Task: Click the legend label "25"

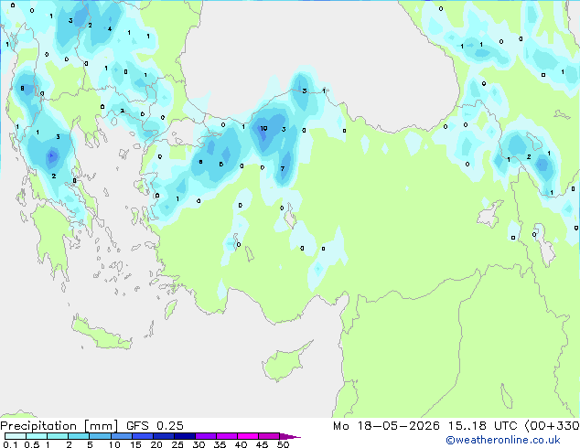Action: pos(177,444)
